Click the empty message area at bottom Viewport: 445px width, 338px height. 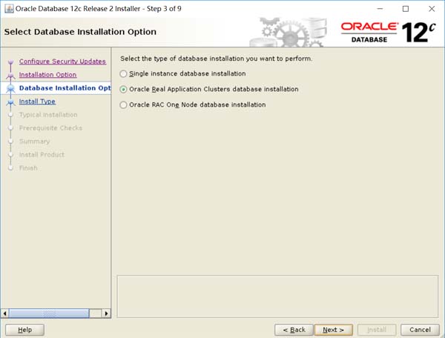coord(277,296)
